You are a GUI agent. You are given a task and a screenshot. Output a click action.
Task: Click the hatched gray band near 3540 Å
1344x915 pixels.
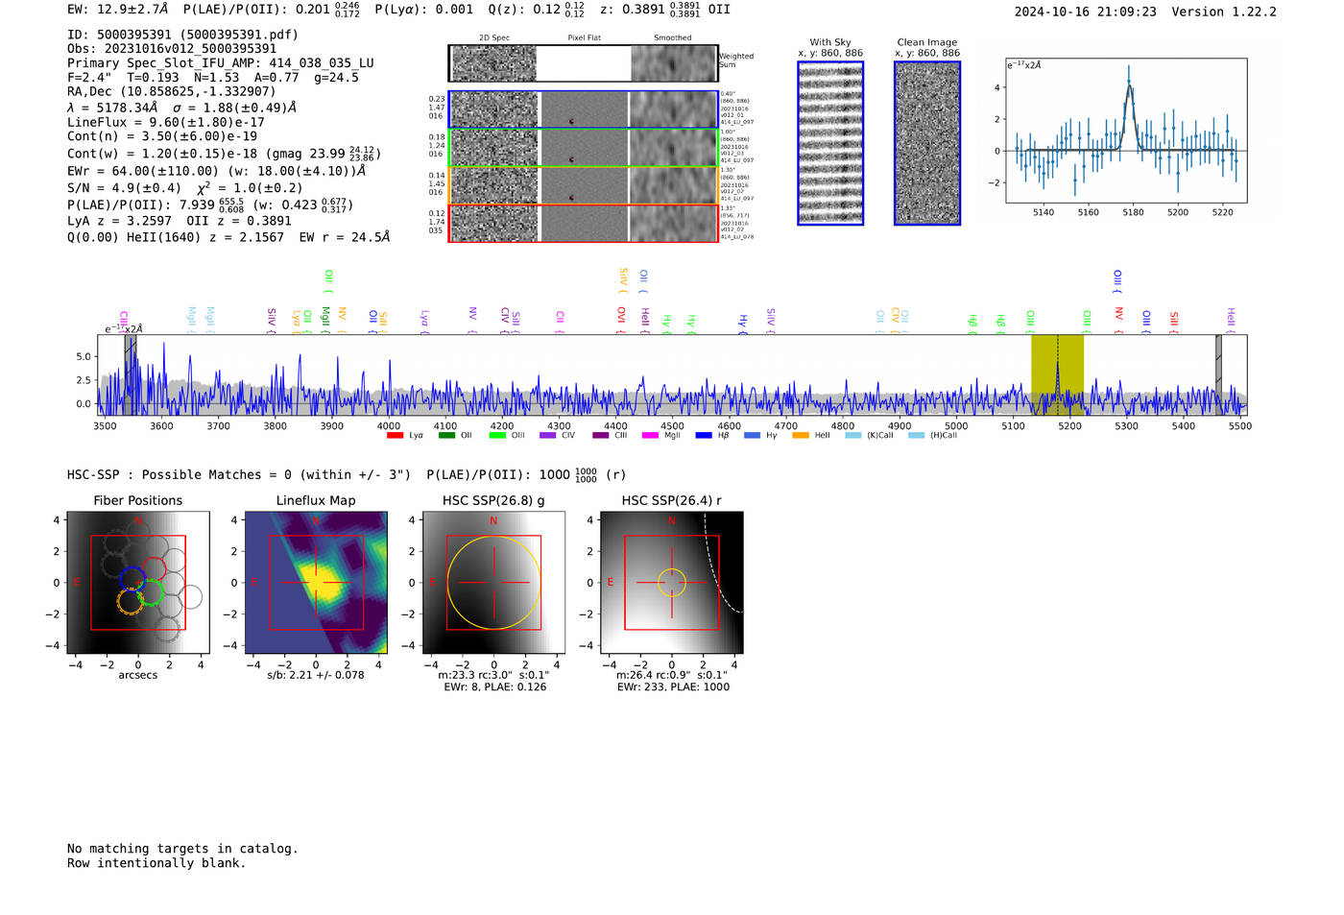coord(130,374)
